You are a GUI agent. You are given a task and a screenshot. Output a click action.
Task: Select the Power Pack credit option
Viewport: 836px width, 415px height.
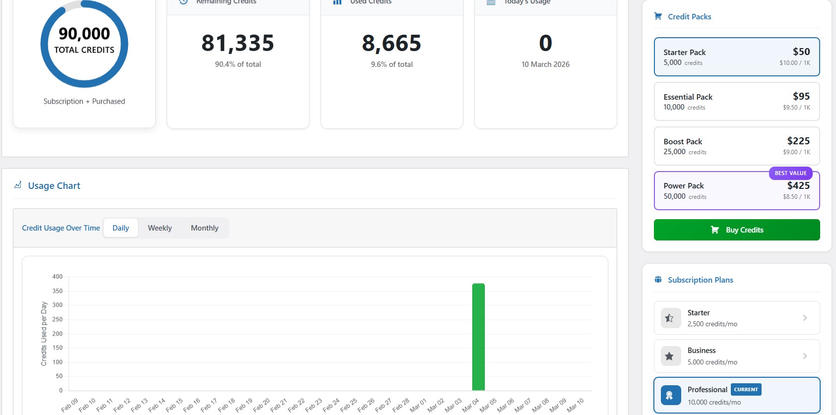pos(737,190)
